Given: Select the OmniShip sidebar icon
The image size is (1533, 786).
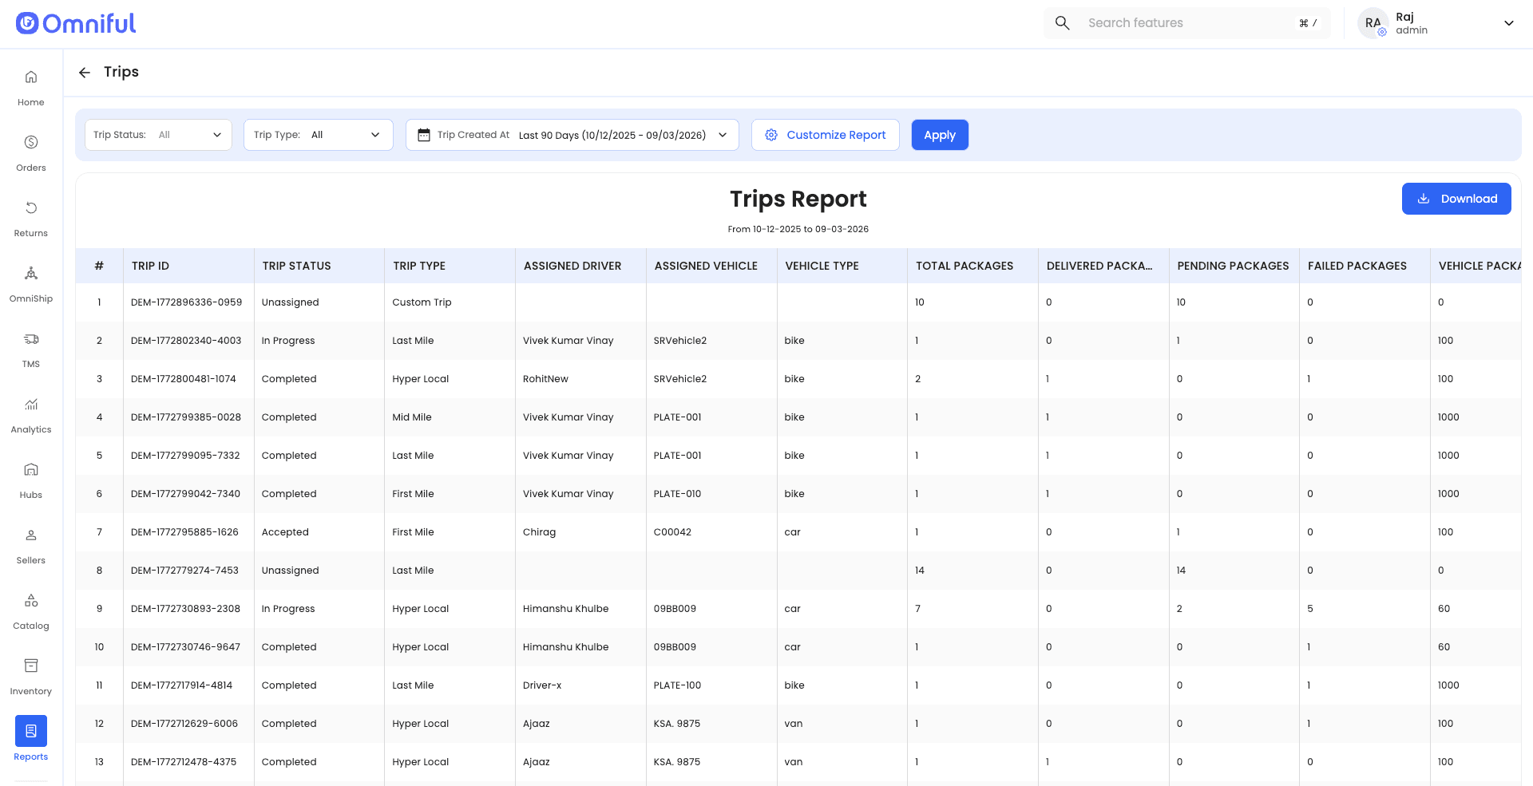Looking at the screenshot, I should pyautogui.click(x=30, y=274).
